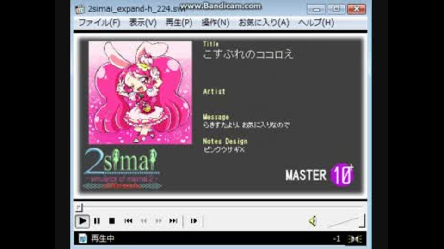Open the 再生(P) menu
Screen dimensions: 444x249
179,23
